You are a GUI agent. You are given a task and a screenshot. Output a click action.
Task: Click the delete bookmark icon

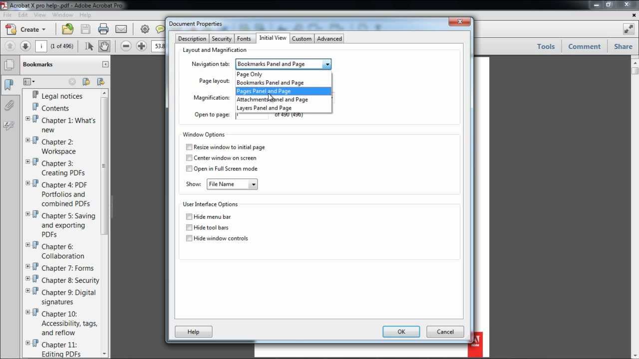tap(72, 82)
